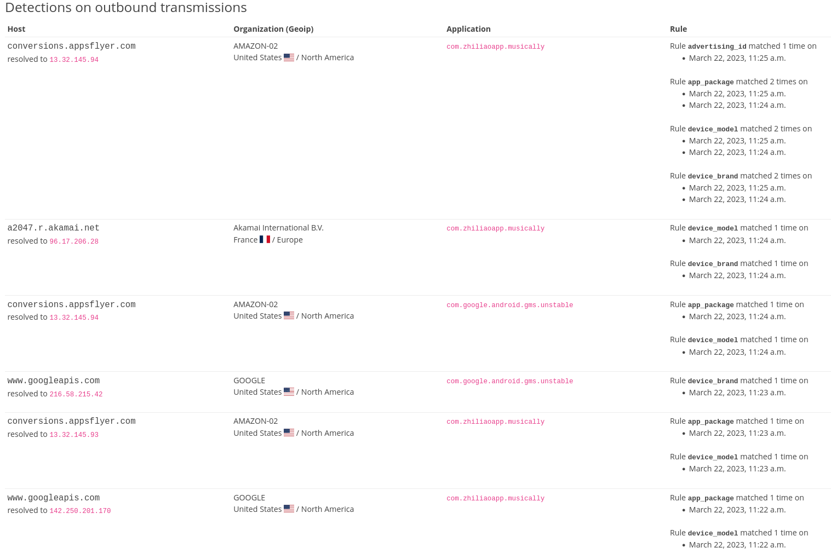Open IP address 216.58.215.42
Image resolution: width=831 pixels, height=559 pixels.
76,394
